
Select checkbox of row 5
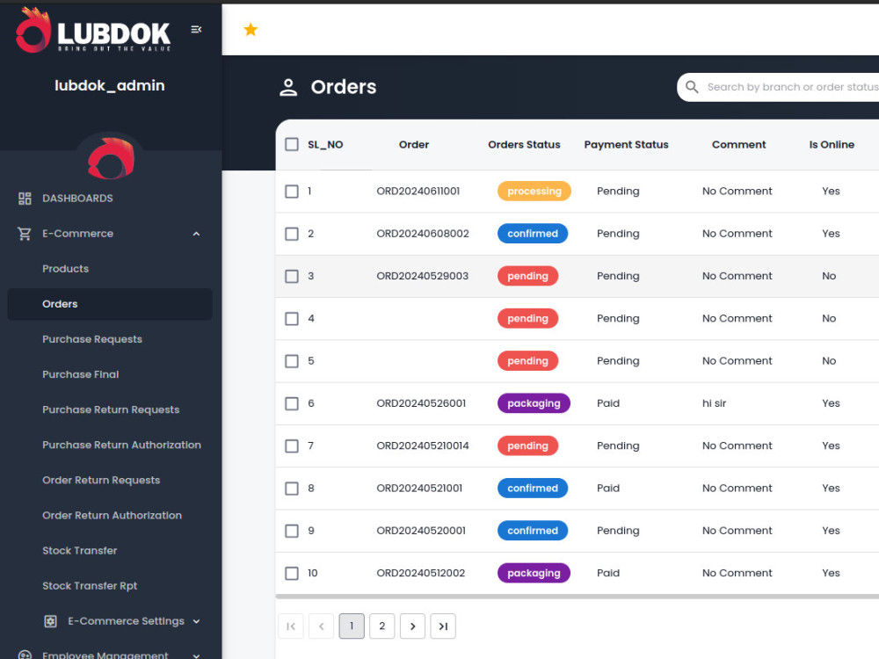(x=292, y=361)
